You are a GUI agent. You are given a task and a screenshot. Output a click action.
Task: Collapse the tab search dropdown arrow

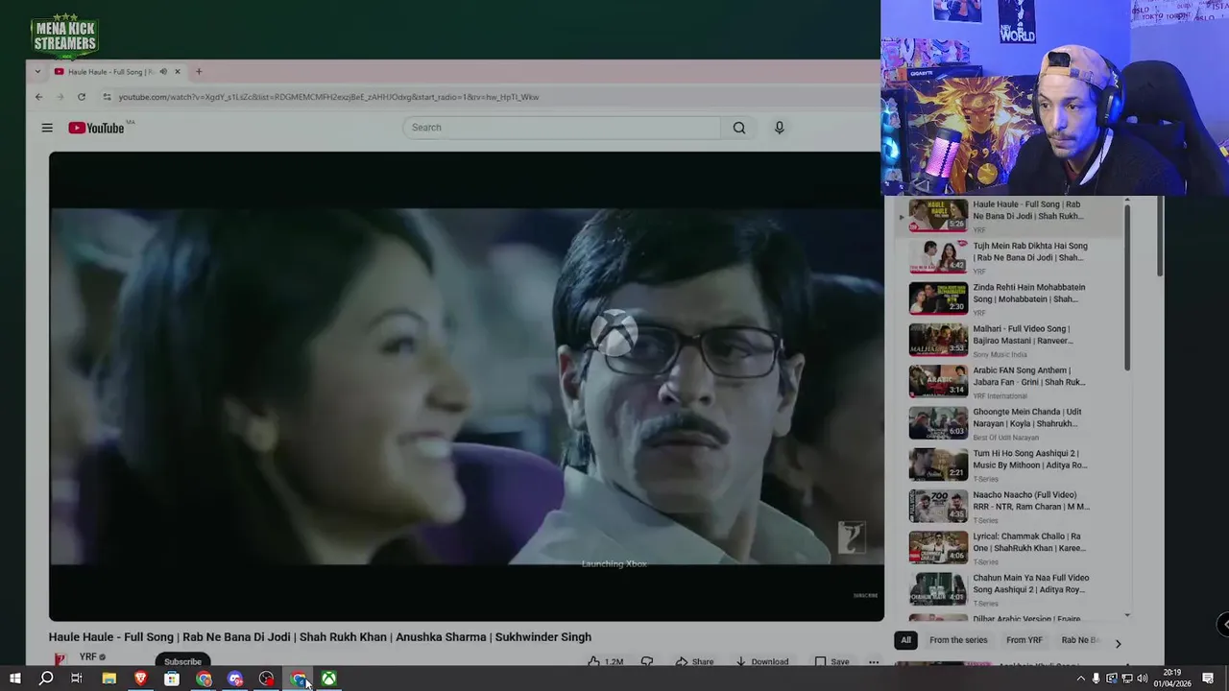click(37, 72)
